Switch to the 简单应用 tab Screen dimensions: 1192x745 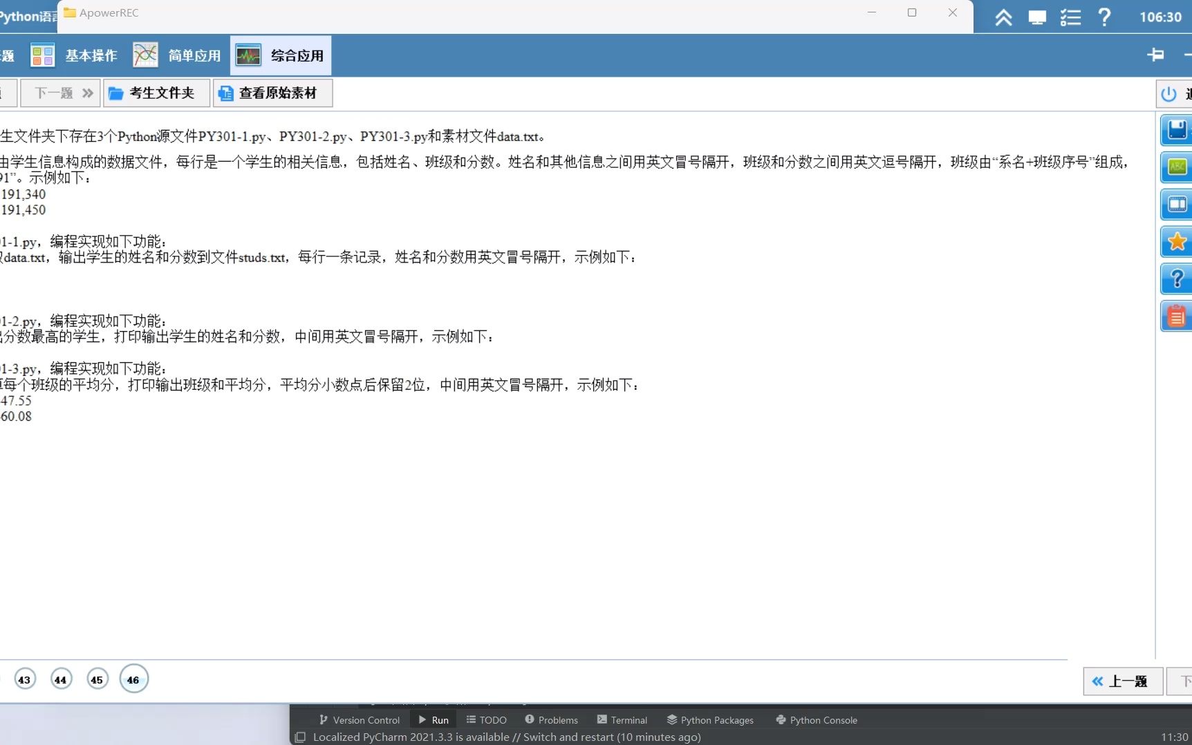177,55
